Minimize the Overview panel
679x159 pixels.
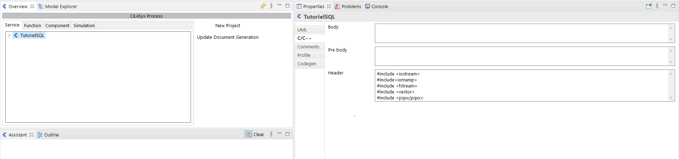[x=279, y=5]
